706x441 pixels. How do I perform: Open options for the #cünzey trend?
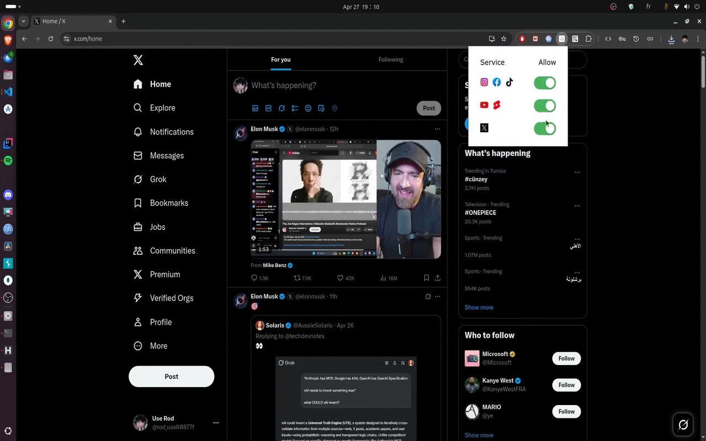pos(577,172)
